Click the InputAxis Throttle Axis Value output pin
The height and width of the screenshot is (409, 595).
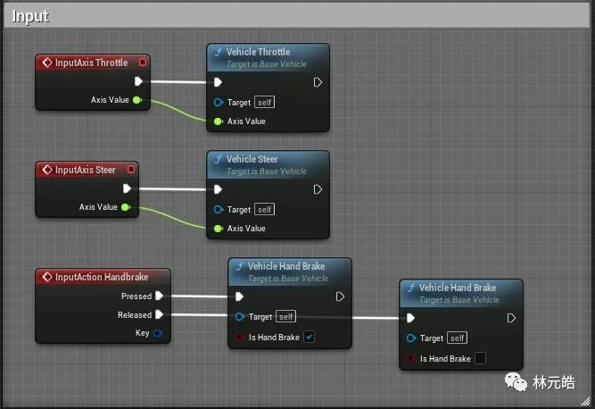(x=137, y=100)
